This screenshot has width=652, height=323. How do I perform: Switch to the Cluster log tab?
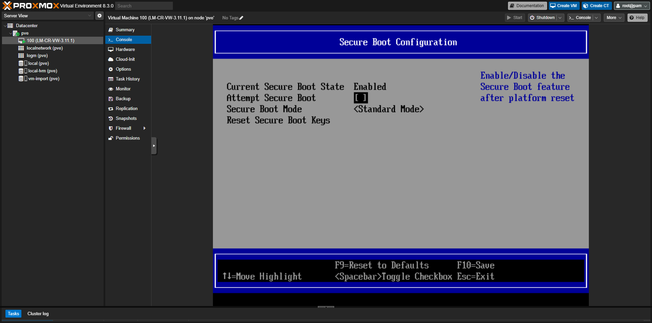click(38, 313)
